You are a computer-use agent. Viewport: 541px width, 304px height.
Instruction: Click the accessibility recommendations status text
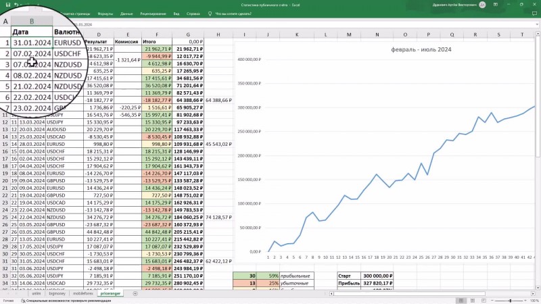(68, 301)
